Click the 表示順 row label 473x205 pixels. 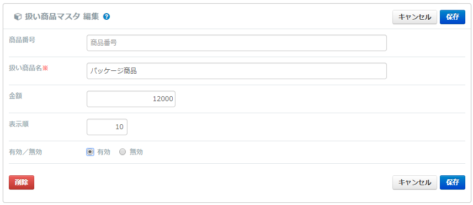[19, 124]
